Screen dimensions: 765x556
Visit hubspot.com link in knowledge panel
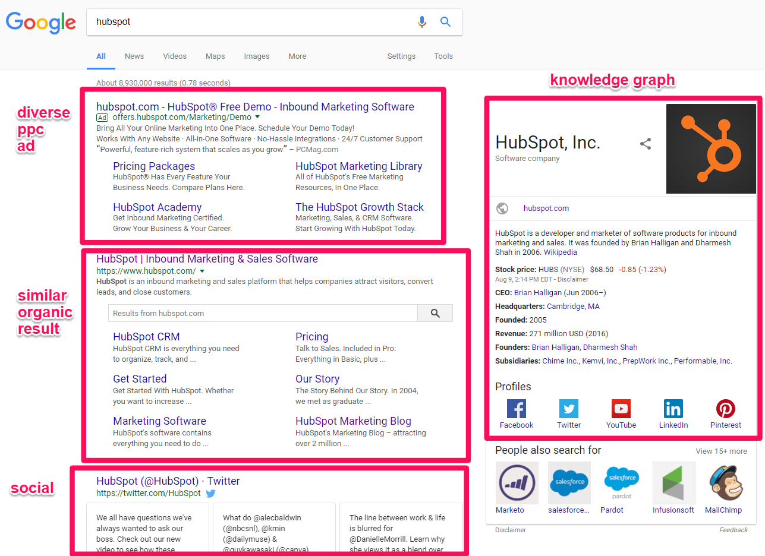point(546,208)
